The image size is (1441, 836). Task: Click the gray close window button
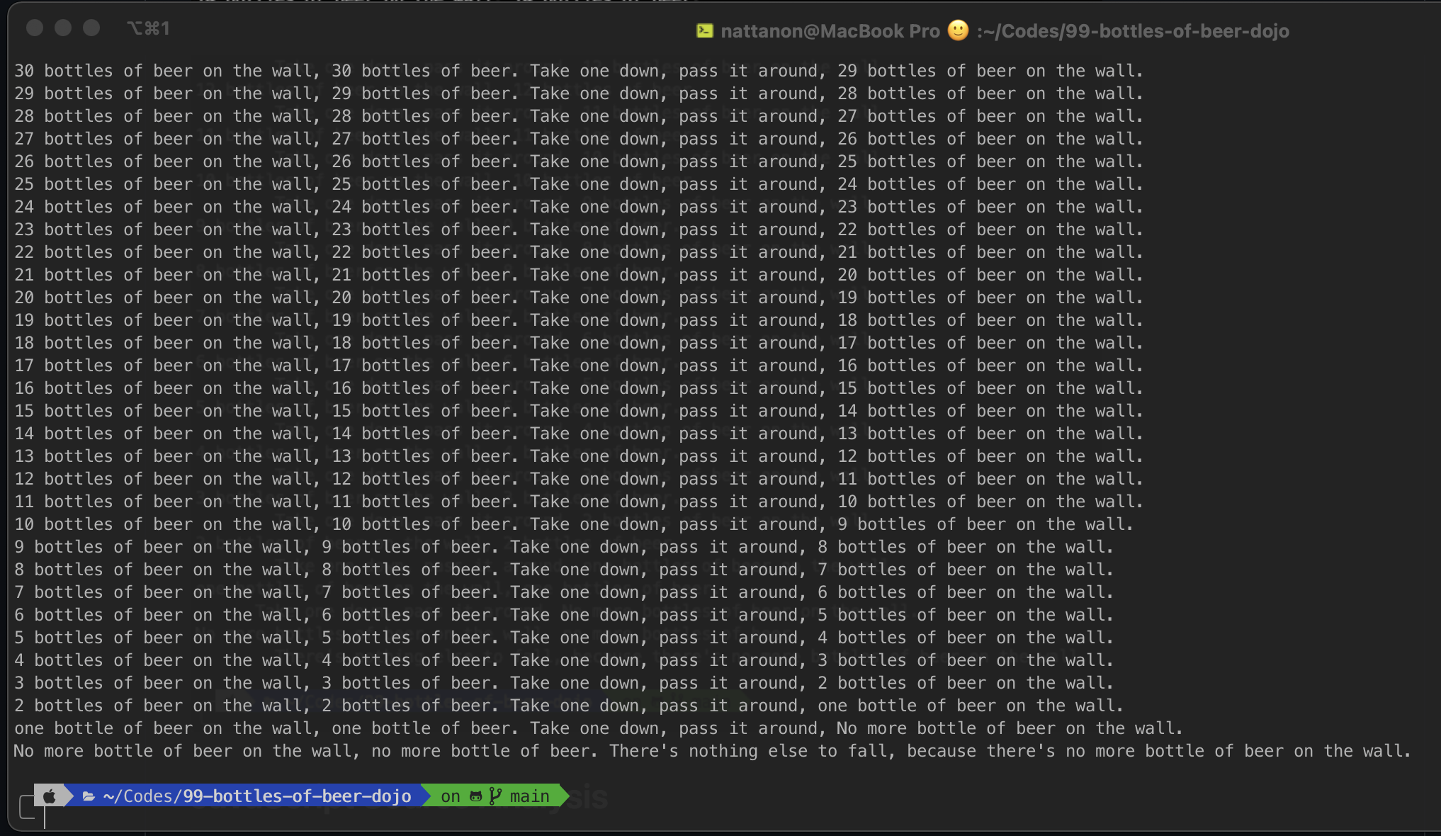(35, 28)
